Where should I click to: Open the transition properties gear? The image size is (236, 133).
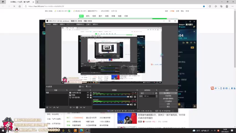[156, 93]
